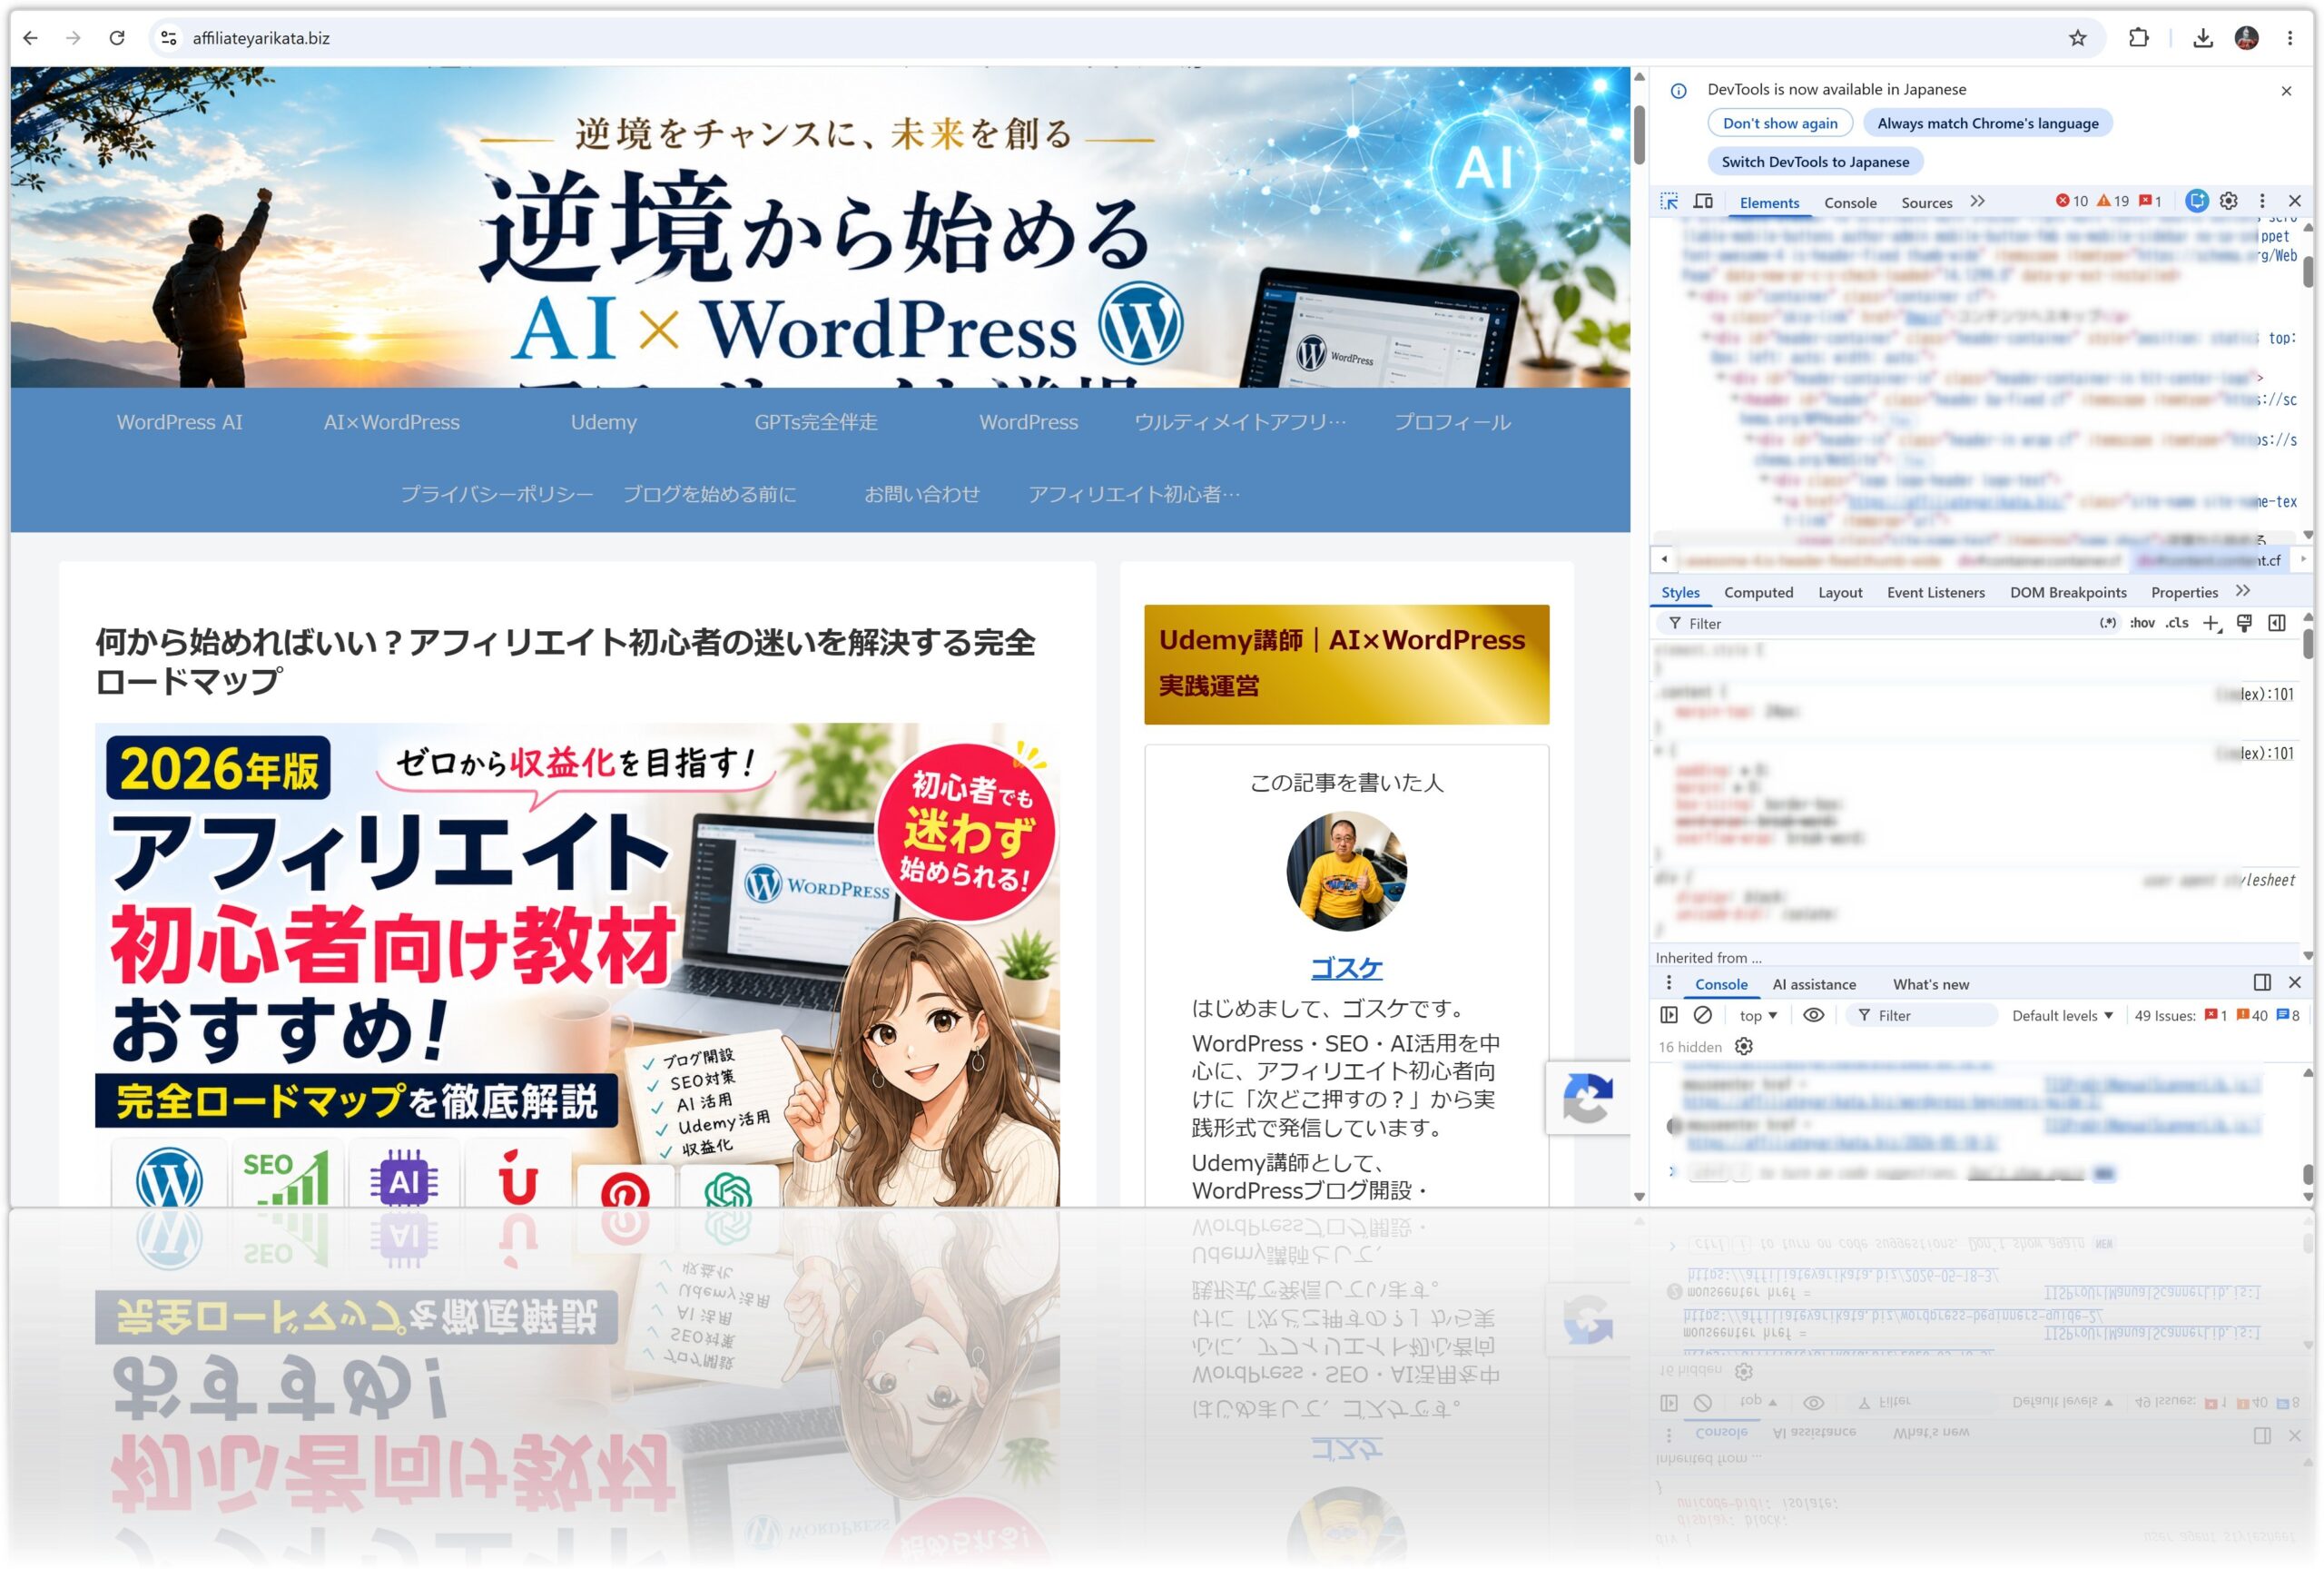This screenshot has height=1578, width=2324.
Task: Reload the page with the refresh icon
Action: point(117,38)
